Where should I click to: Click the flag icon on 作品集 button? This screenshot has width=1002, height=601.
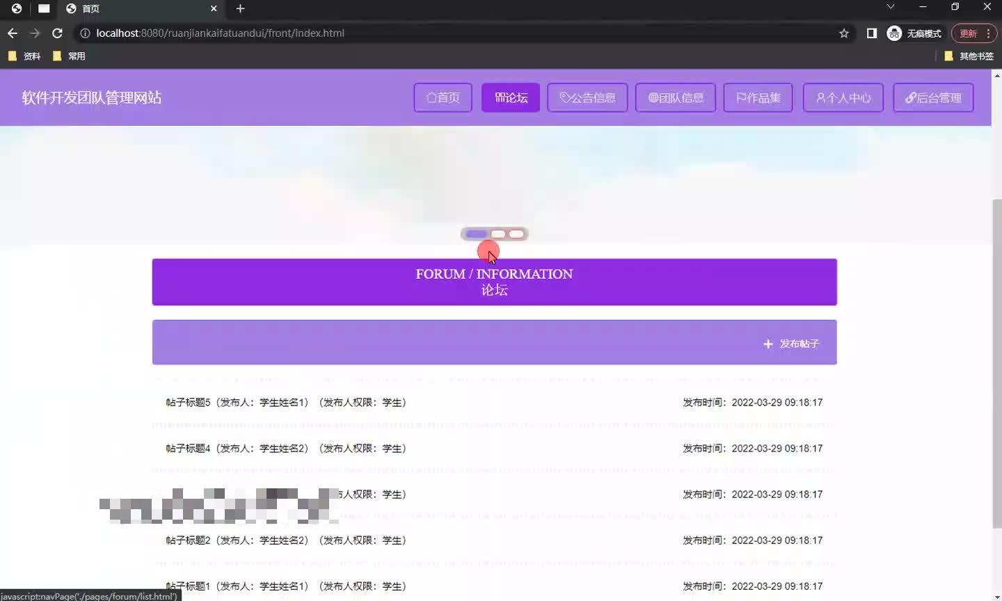pyautogui.click(x=741, y=97)
